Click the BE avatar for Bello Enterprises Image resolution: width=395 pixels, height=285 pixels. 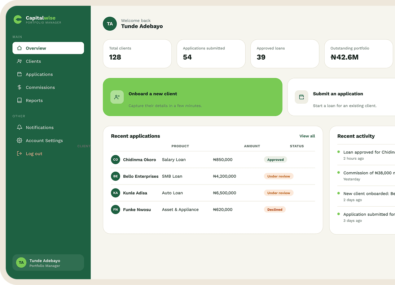(115, 176)
